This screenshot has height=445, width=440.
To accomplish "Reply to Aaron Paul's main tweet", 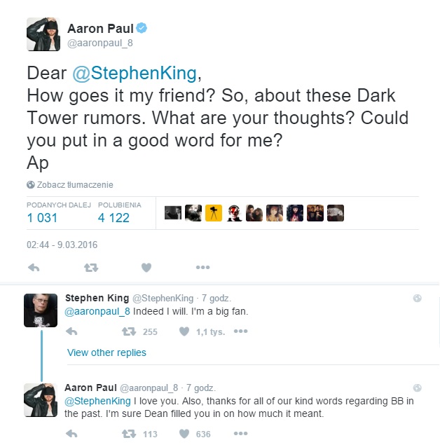I will [x=32, y=267].
